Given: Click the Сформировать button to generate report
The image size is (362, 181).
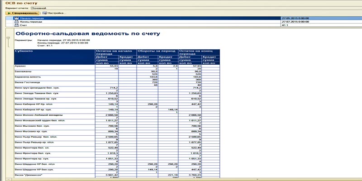Looking at the screenshot, I should click(x=23, y=13).
